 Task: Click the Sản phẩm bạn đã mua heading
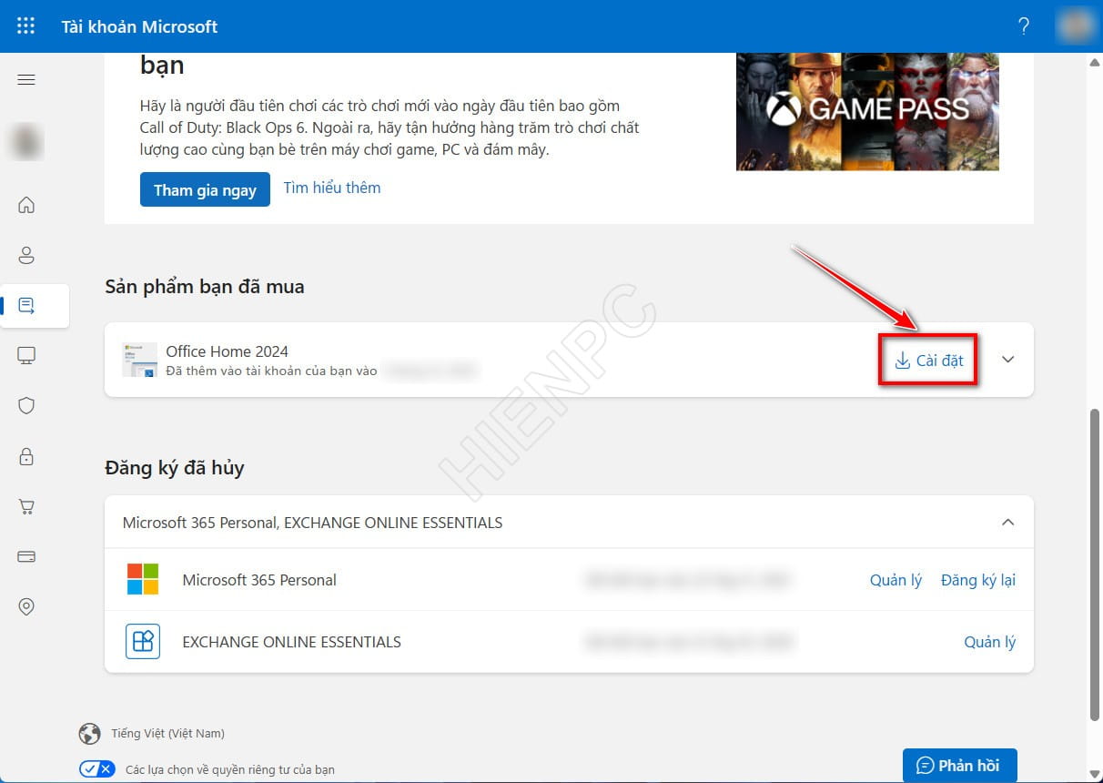click(205, 287)
